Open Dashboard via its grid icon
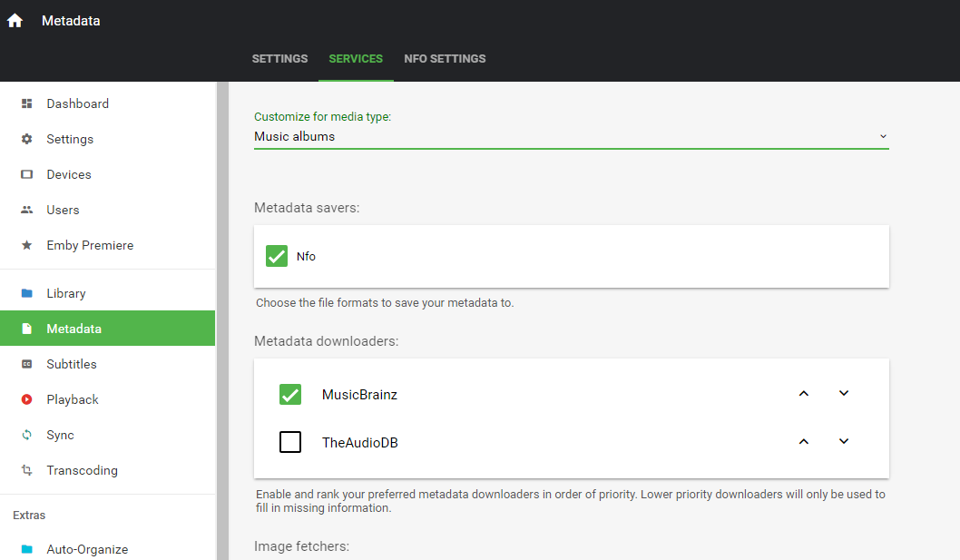This screenshot has height=560, width=960. pos(27,103)
